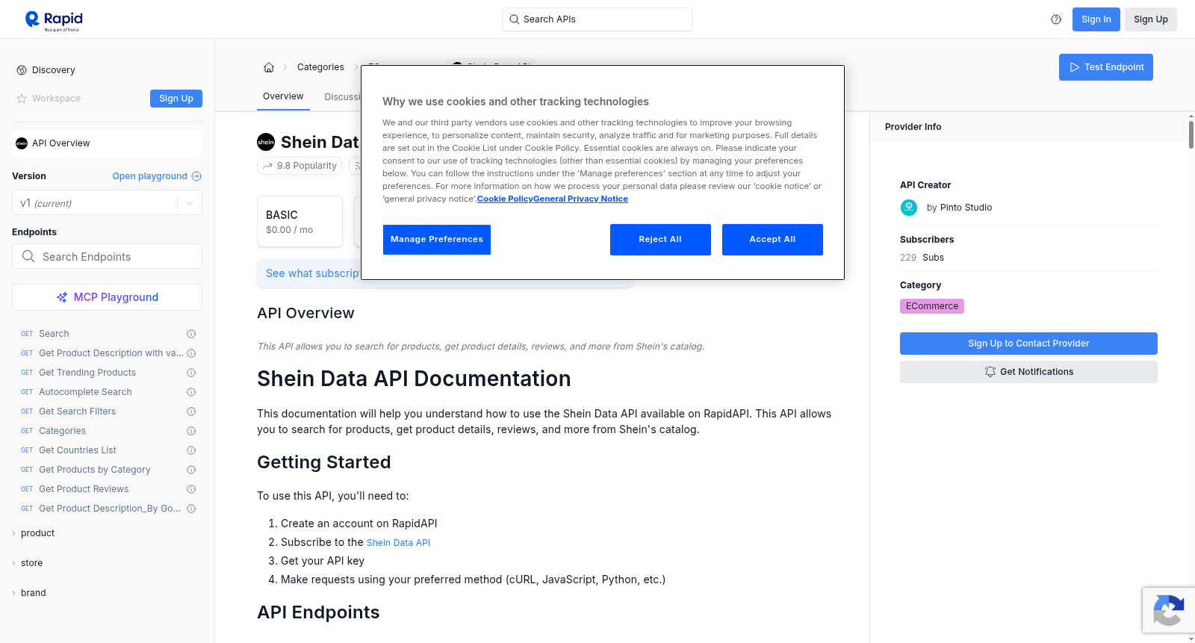Open the help question-mark icon
The height and width of the screenshot is (643, 1195).
click(1056, 19)
